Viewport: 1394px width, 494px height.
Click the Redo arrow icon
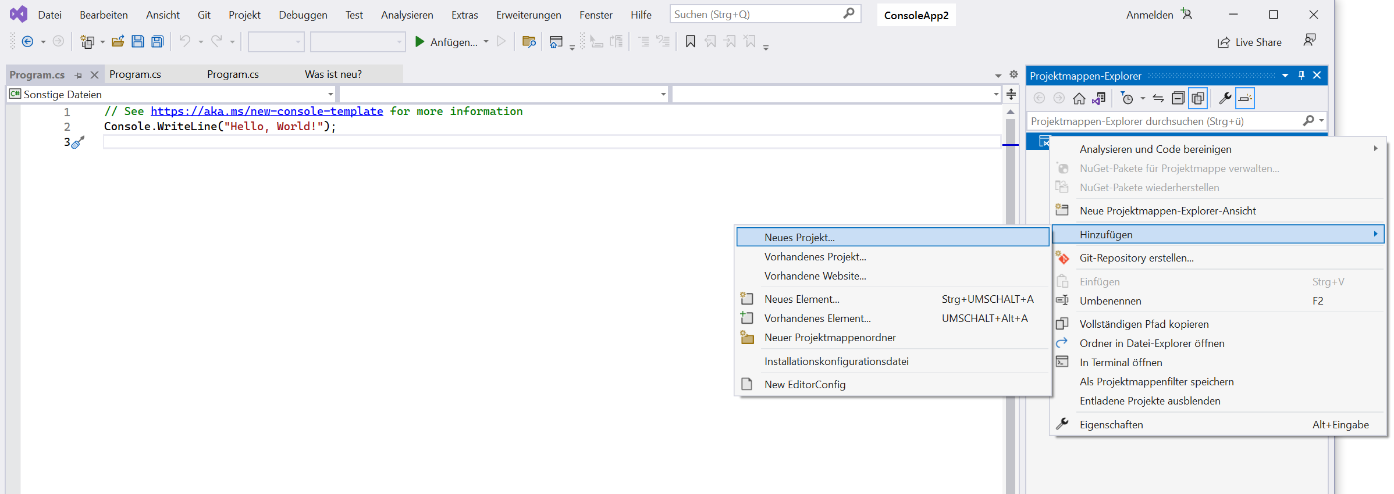216,41
